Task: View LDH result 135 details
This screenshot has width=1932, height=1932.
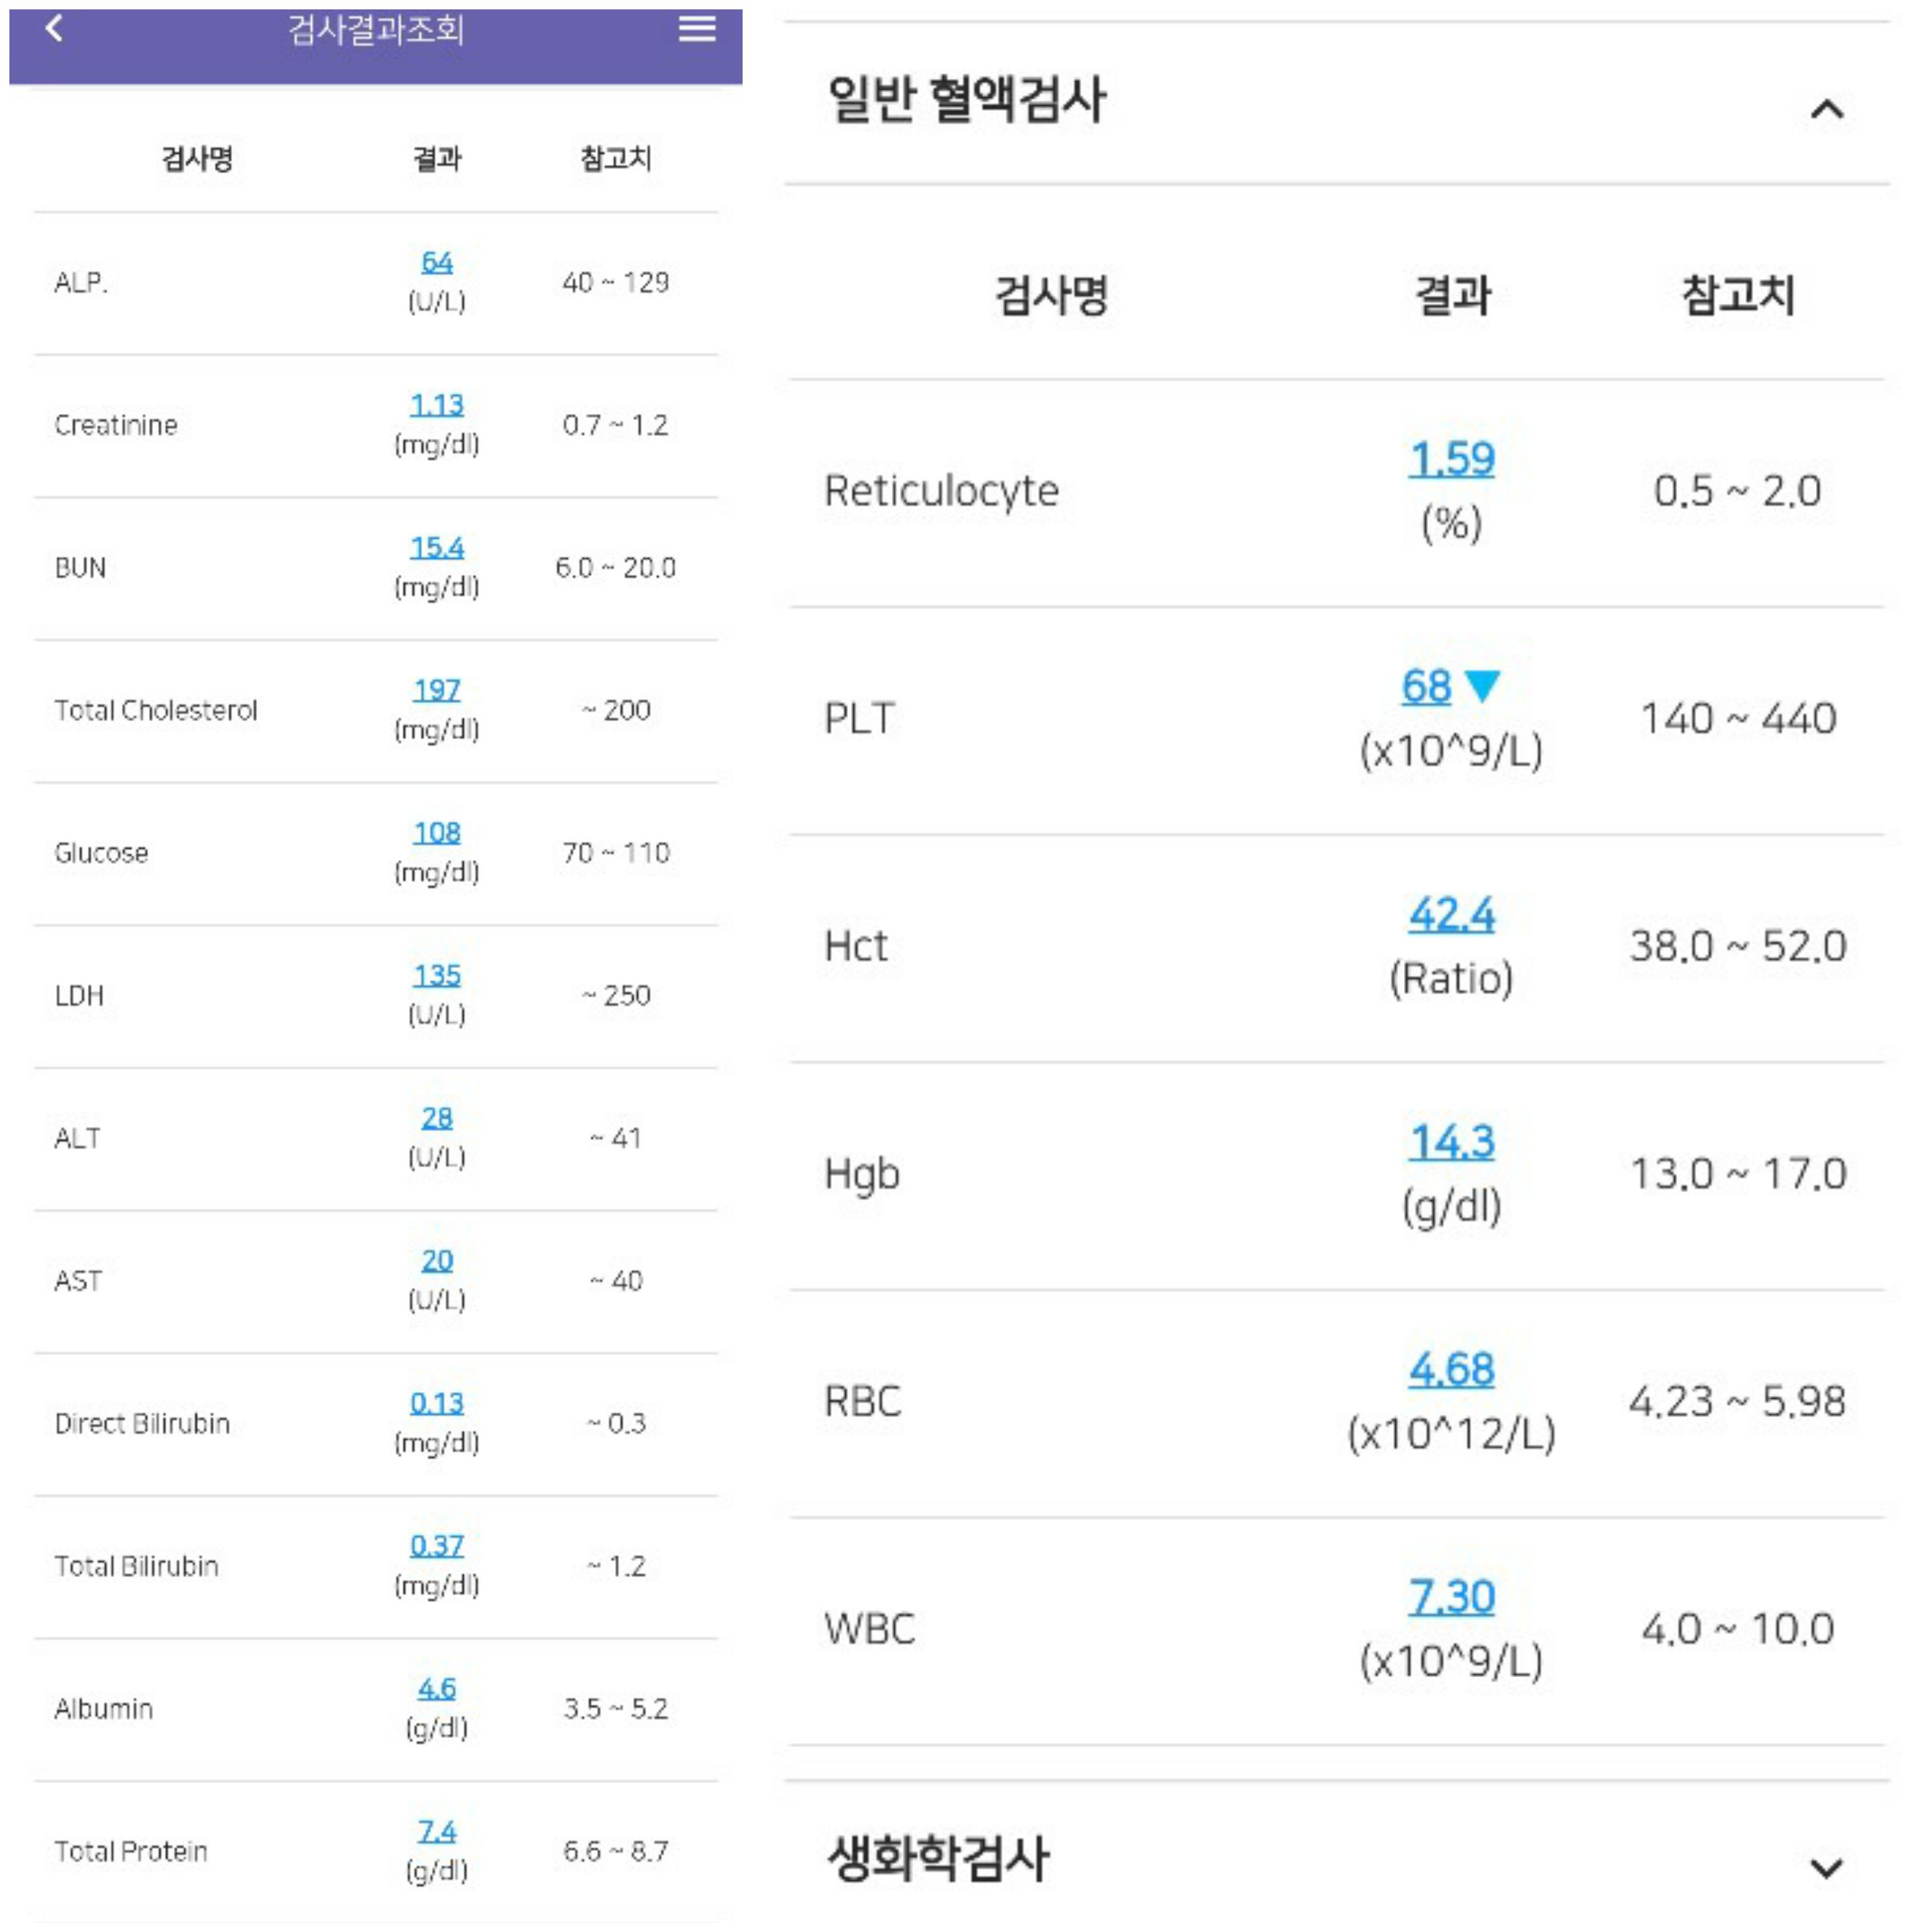Action: tap(437, 976)
